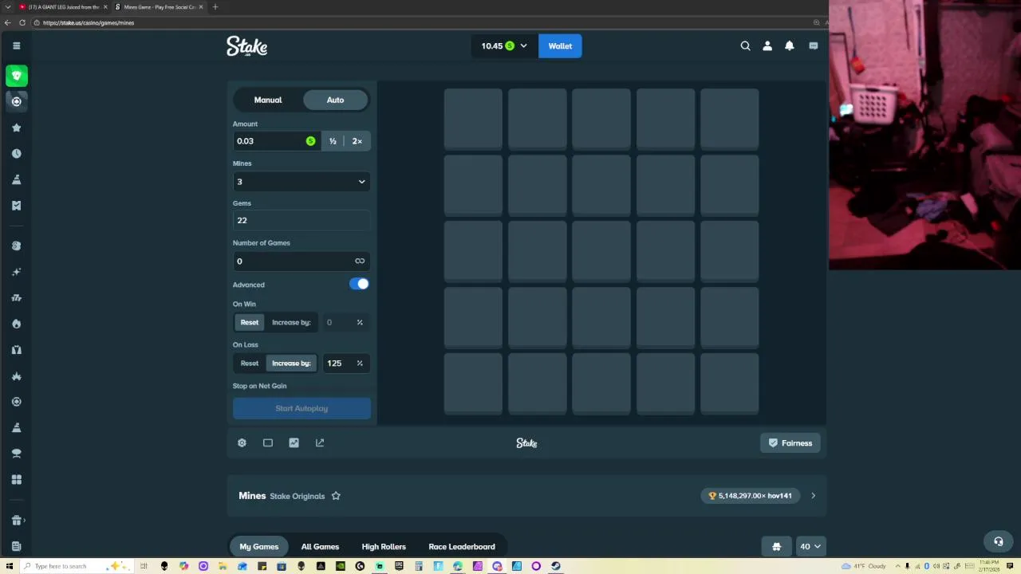
Task: Open the Recent clock icon in the sidebar
Action: pos(16,153)
